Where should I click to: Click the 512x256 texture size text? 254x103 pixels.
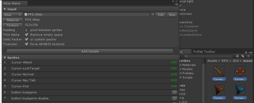point(31,25)
